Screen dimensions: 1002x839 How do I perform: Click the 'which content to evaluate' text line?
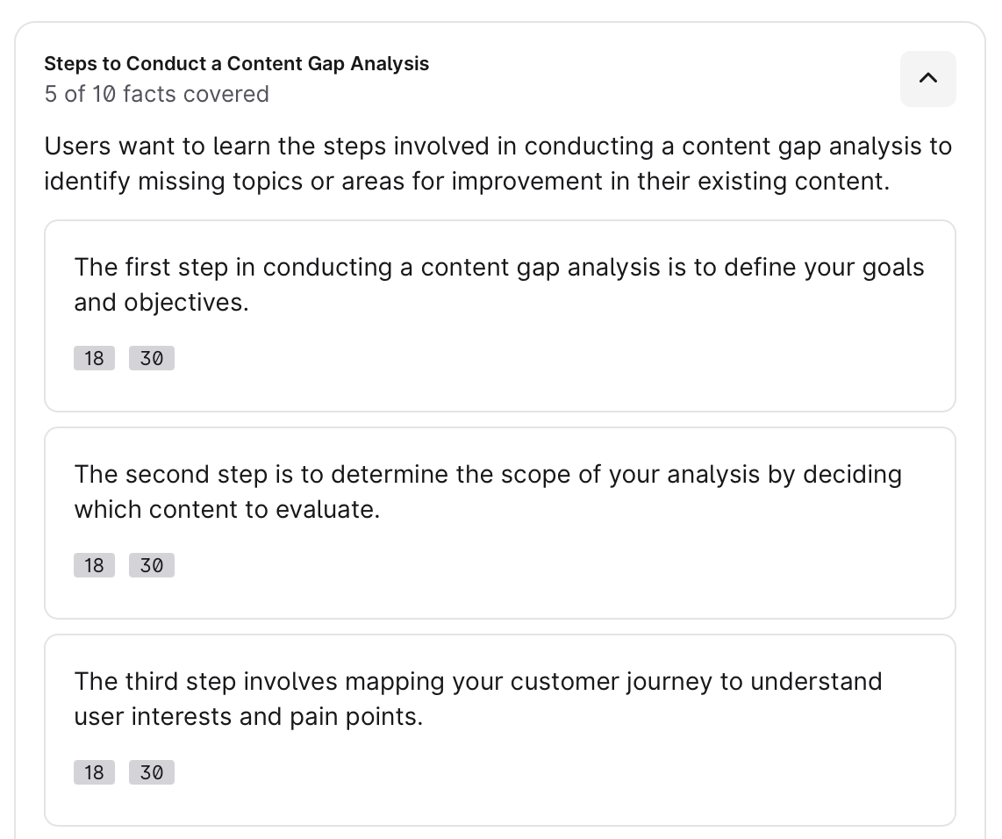226,510
